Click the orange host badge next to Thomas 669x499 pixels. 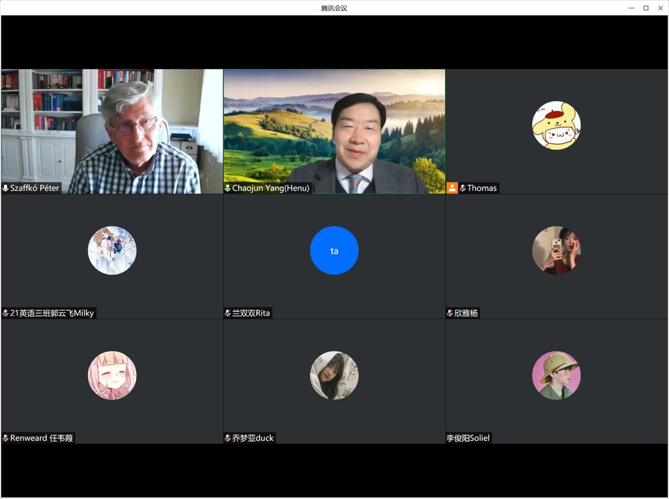tap(452, 188)
